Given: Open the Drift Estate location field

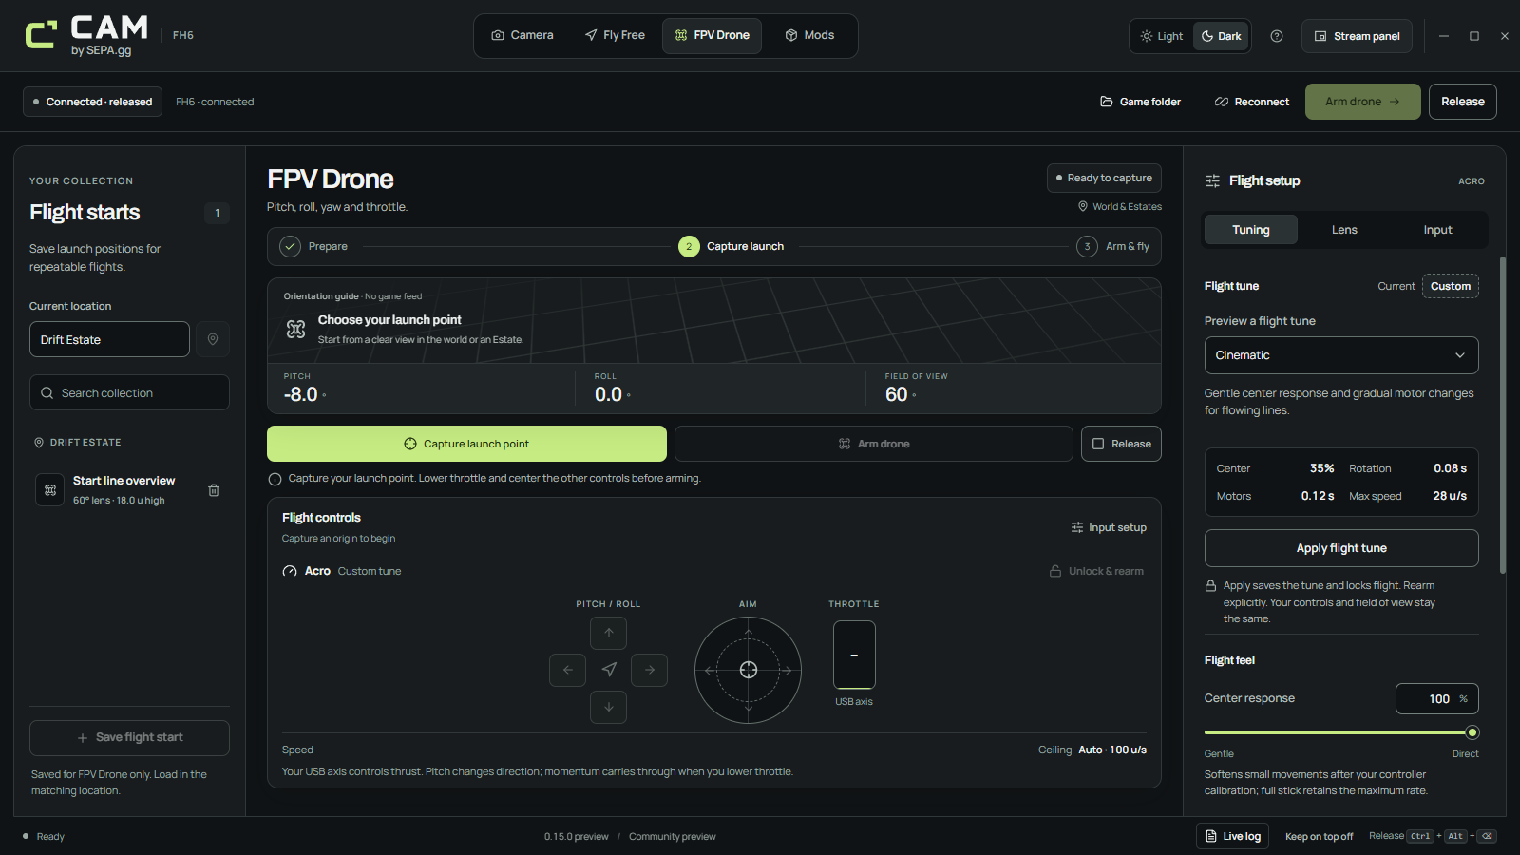Looking at the screenshot, I should click(x=109, y=339).
